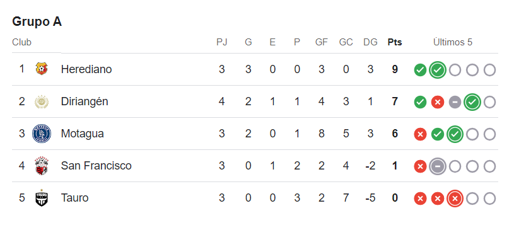Image resolution: width=514 pixels, height=230 pixels.
Task: Select Motagua's first red loss icon
Action: tap(420, 134)
